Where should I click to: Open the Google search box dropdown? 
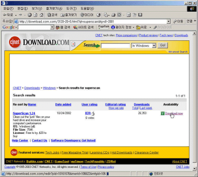pos(52,27)
